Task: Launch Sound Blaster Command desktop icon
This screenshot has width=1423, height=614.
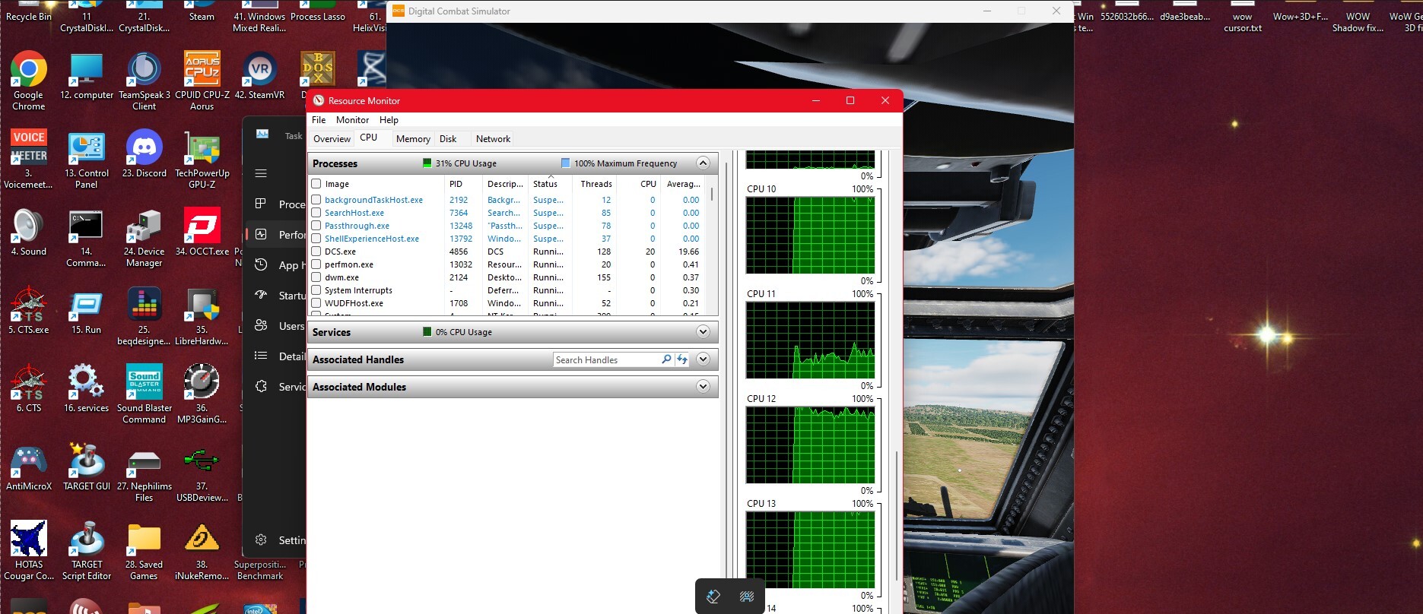Action: point(144,394)
